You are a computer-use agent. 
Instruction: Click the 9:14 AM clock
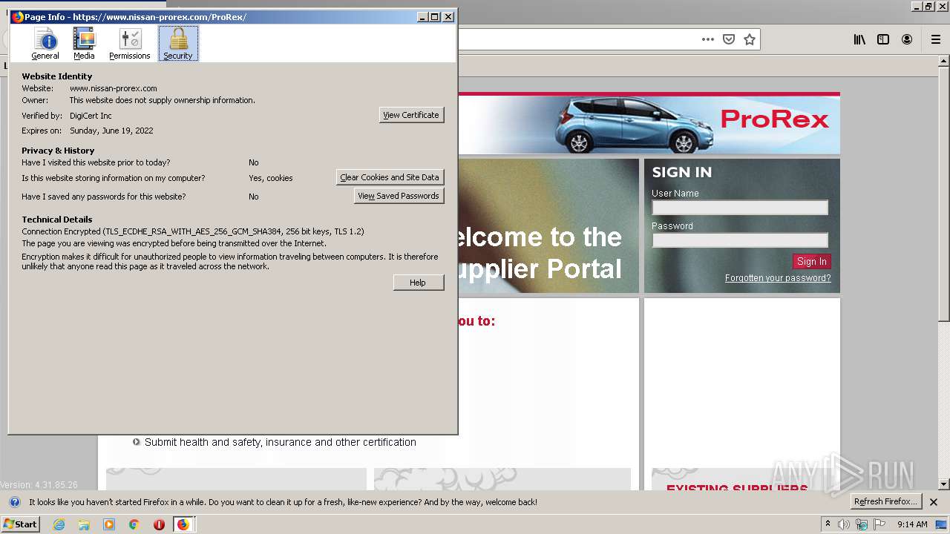pos(912,524)
